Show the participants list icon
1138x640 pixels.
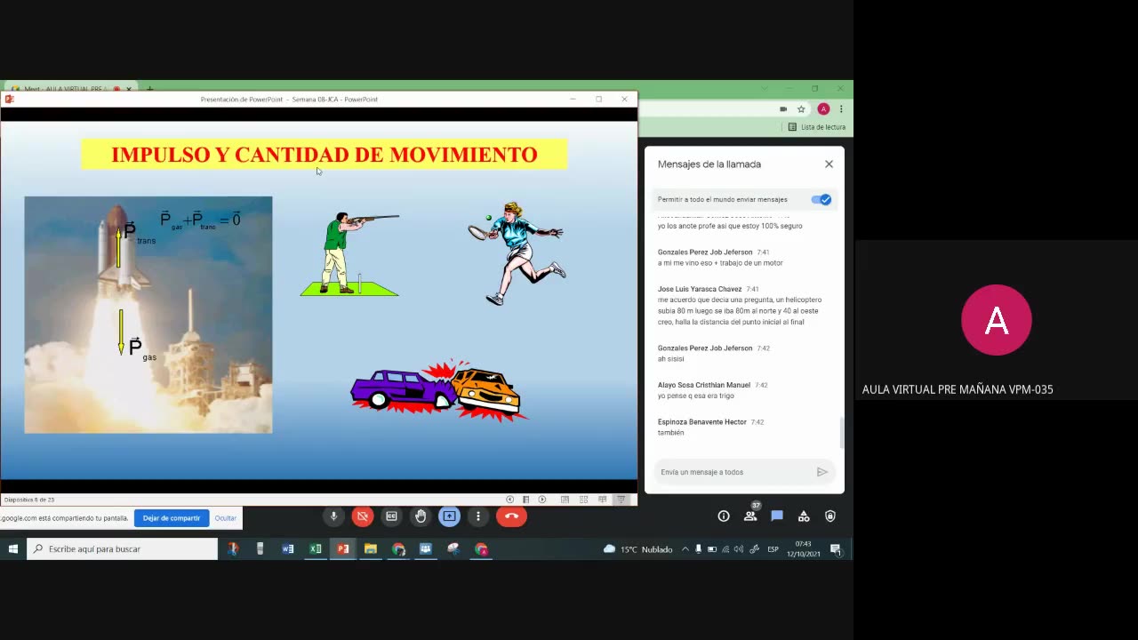(x=750, y=516)
